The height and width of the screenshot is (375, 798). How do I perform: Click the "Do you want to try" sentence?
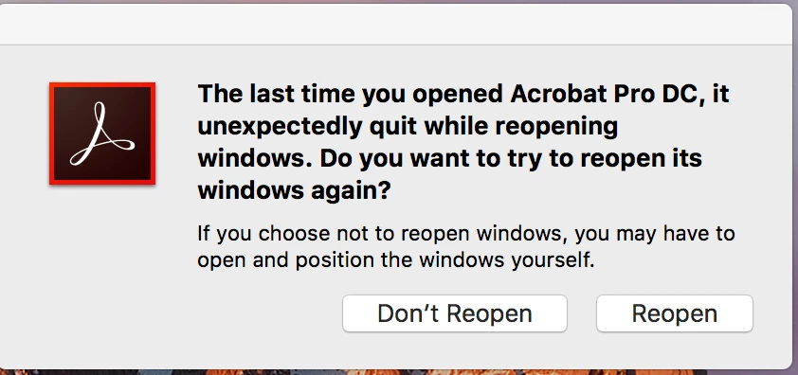point(511,158)
